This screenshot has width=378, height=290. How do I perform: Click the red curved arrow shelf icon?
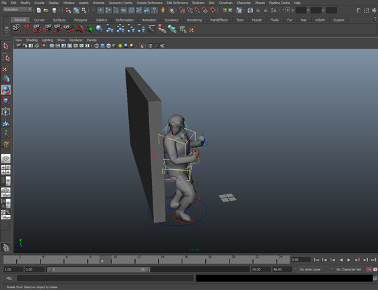point(79,29)
